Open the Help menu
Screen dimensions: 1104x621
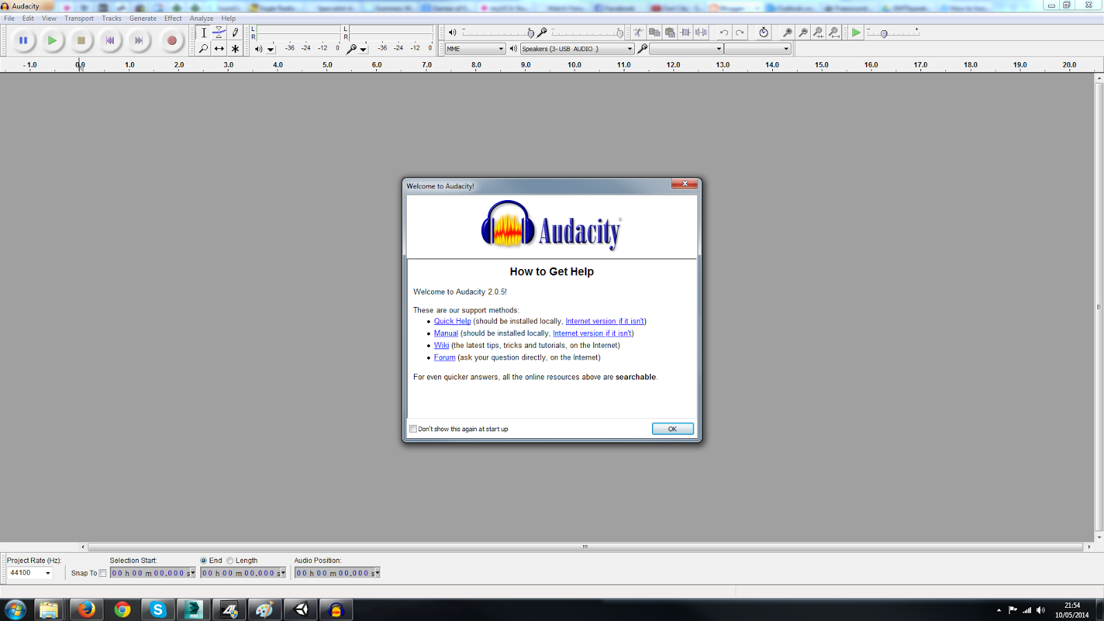pos(228,19)
